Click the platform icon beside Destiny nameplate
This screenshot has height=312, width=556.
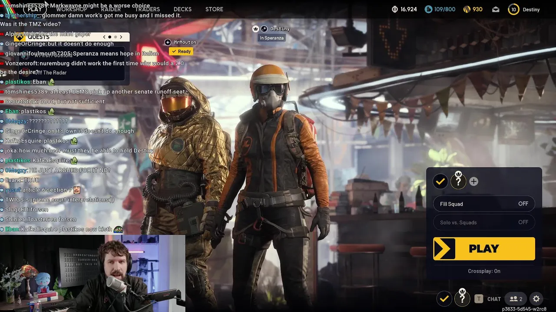(x=264, y=29)
